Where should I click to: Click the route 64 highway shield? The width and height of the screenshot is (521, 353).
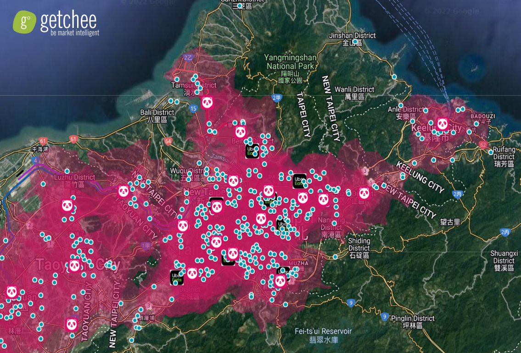point(168,141)
